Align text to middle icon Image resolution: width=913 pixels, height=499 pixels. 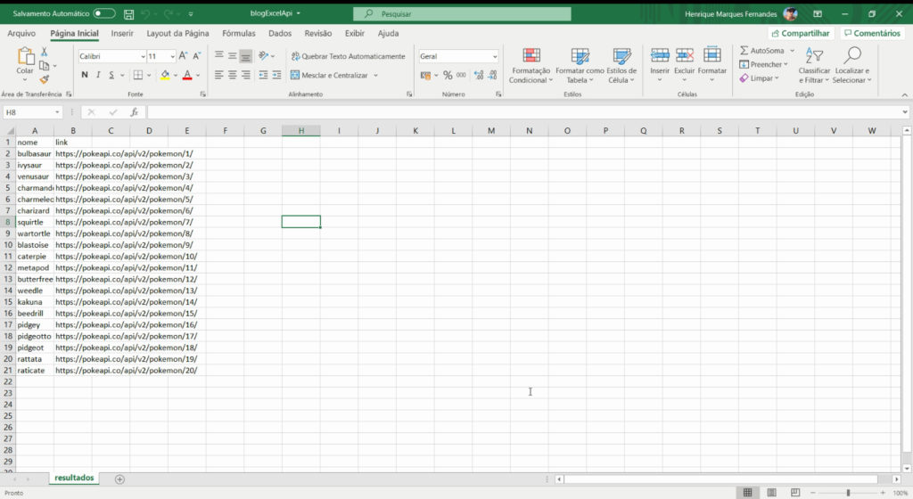click(x=233, y=56)
